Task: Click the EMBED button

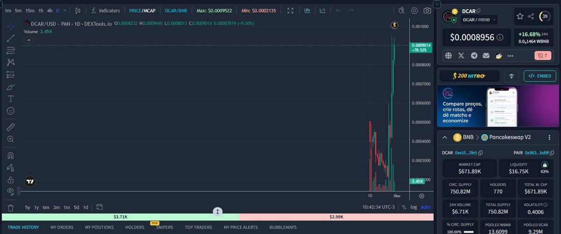Action: [540, 76]
